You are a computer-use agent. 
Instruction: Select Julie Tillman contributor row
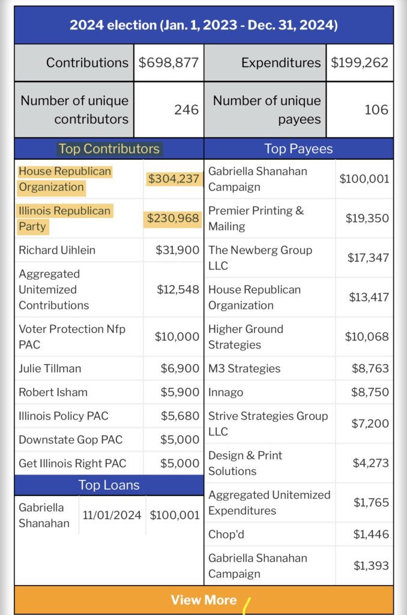click(x=50, y=368)
